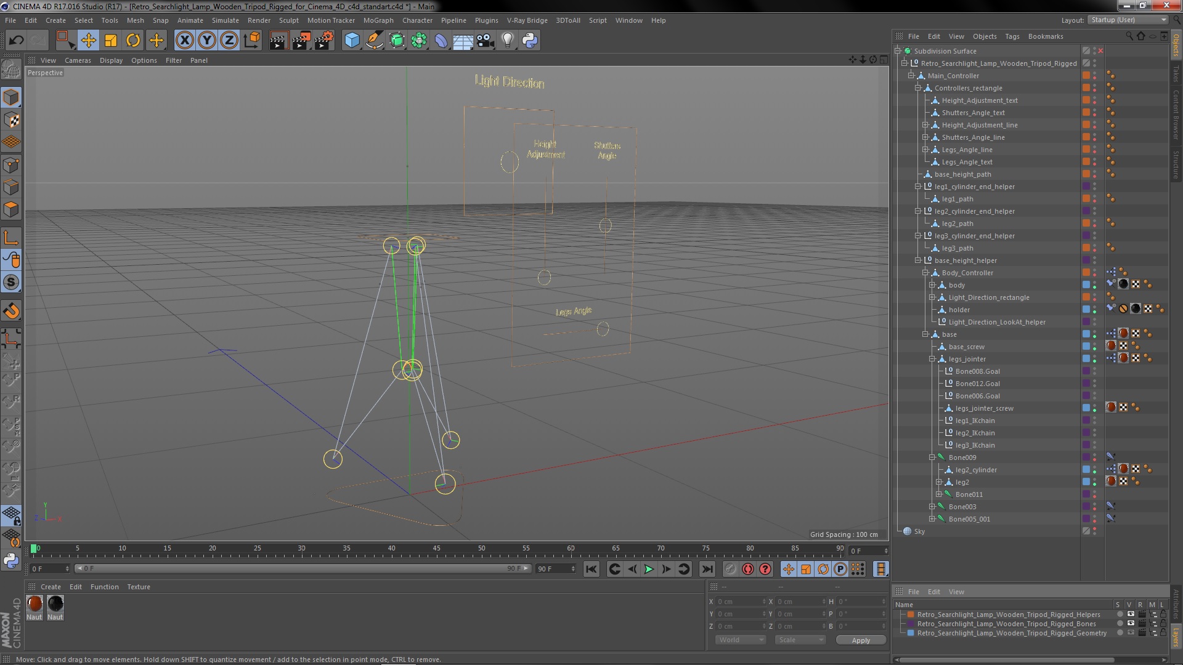Add a Light object
The width and height of the screenshot is (1183, 665).
pyautogui.click(x=508, y=41)
